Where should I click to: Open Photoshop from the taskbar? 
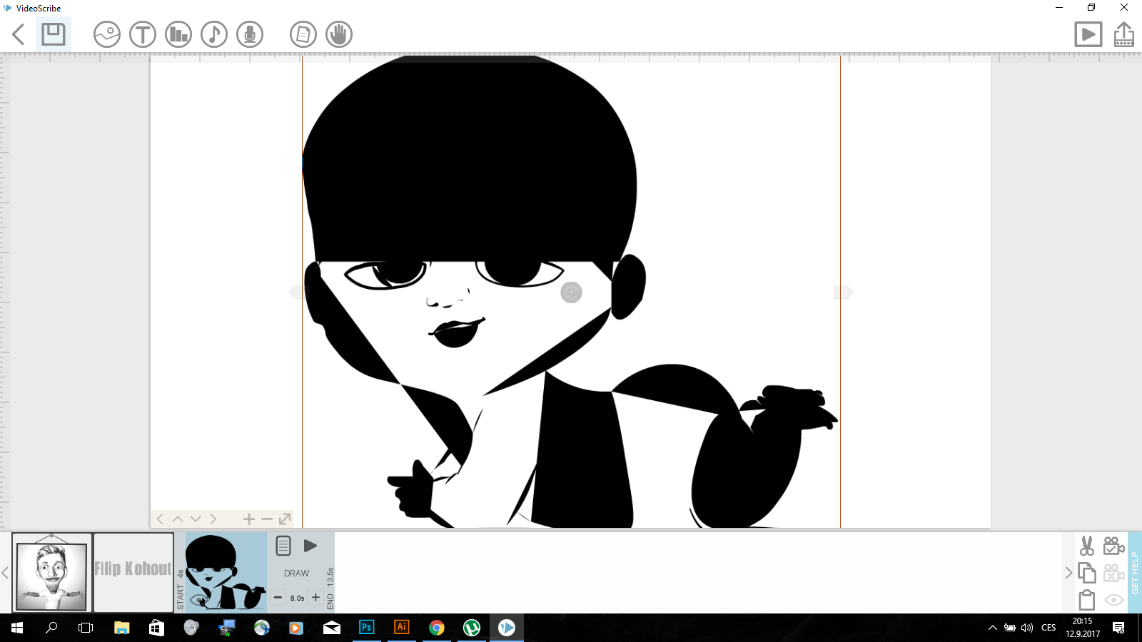coord(366,628)
